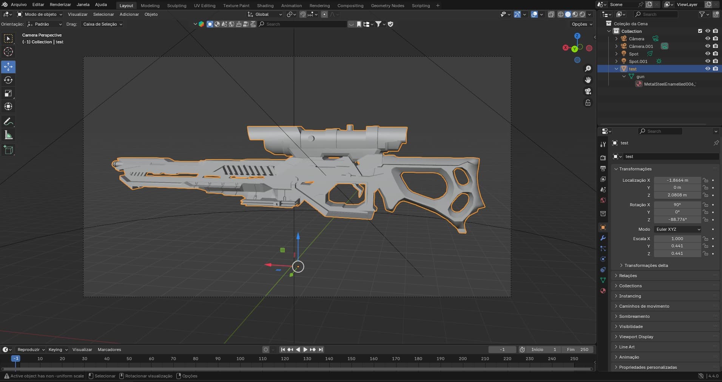Hide the Spot light in the outliner
Screen dimensions: 722x382
(708, 54)
